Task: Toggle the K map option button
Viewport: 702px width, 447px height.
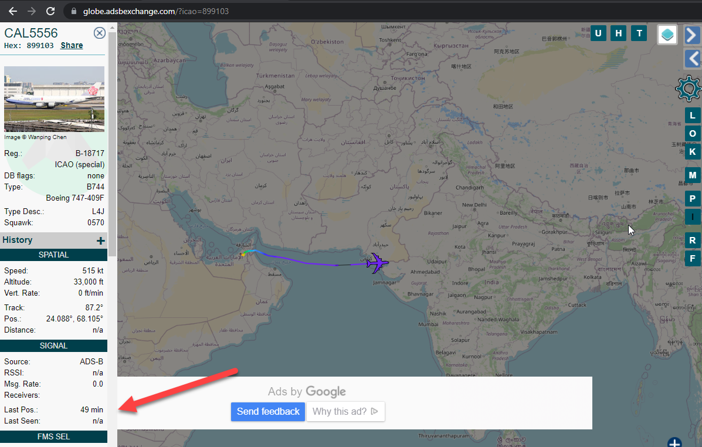Action: coord(692,152)
